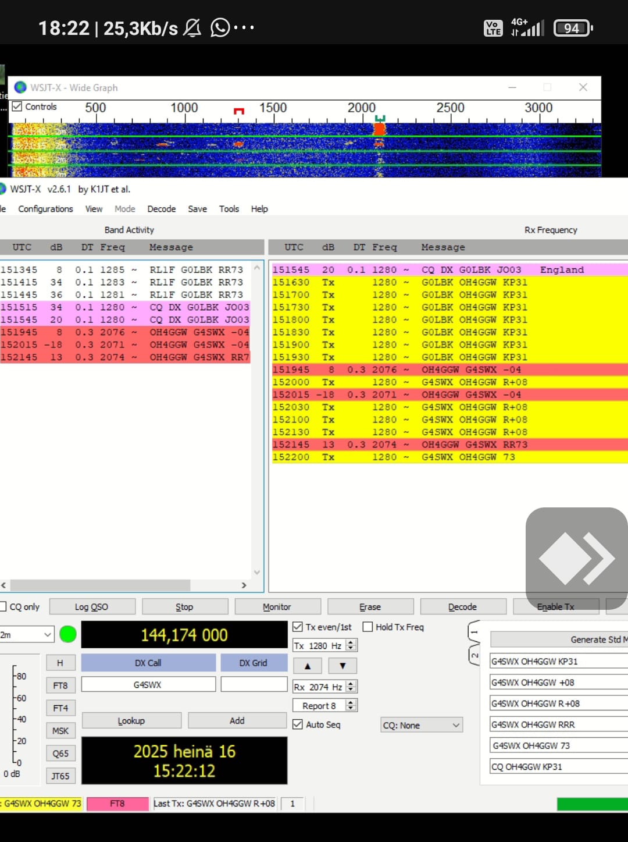628x842 pixels.
Task: Click the Add button
Action: click(x=237, y=720)
